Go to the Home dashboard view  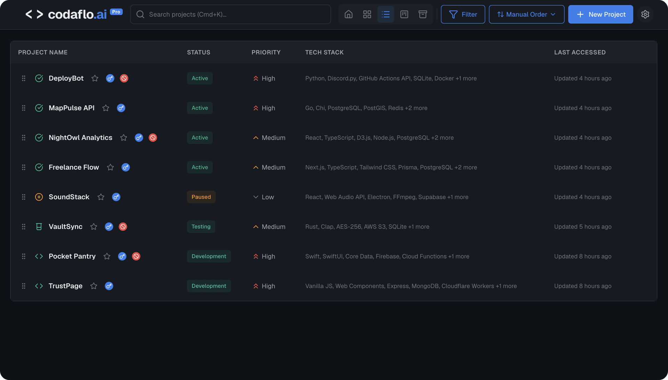pyautogui.click(x=348, y=14)
